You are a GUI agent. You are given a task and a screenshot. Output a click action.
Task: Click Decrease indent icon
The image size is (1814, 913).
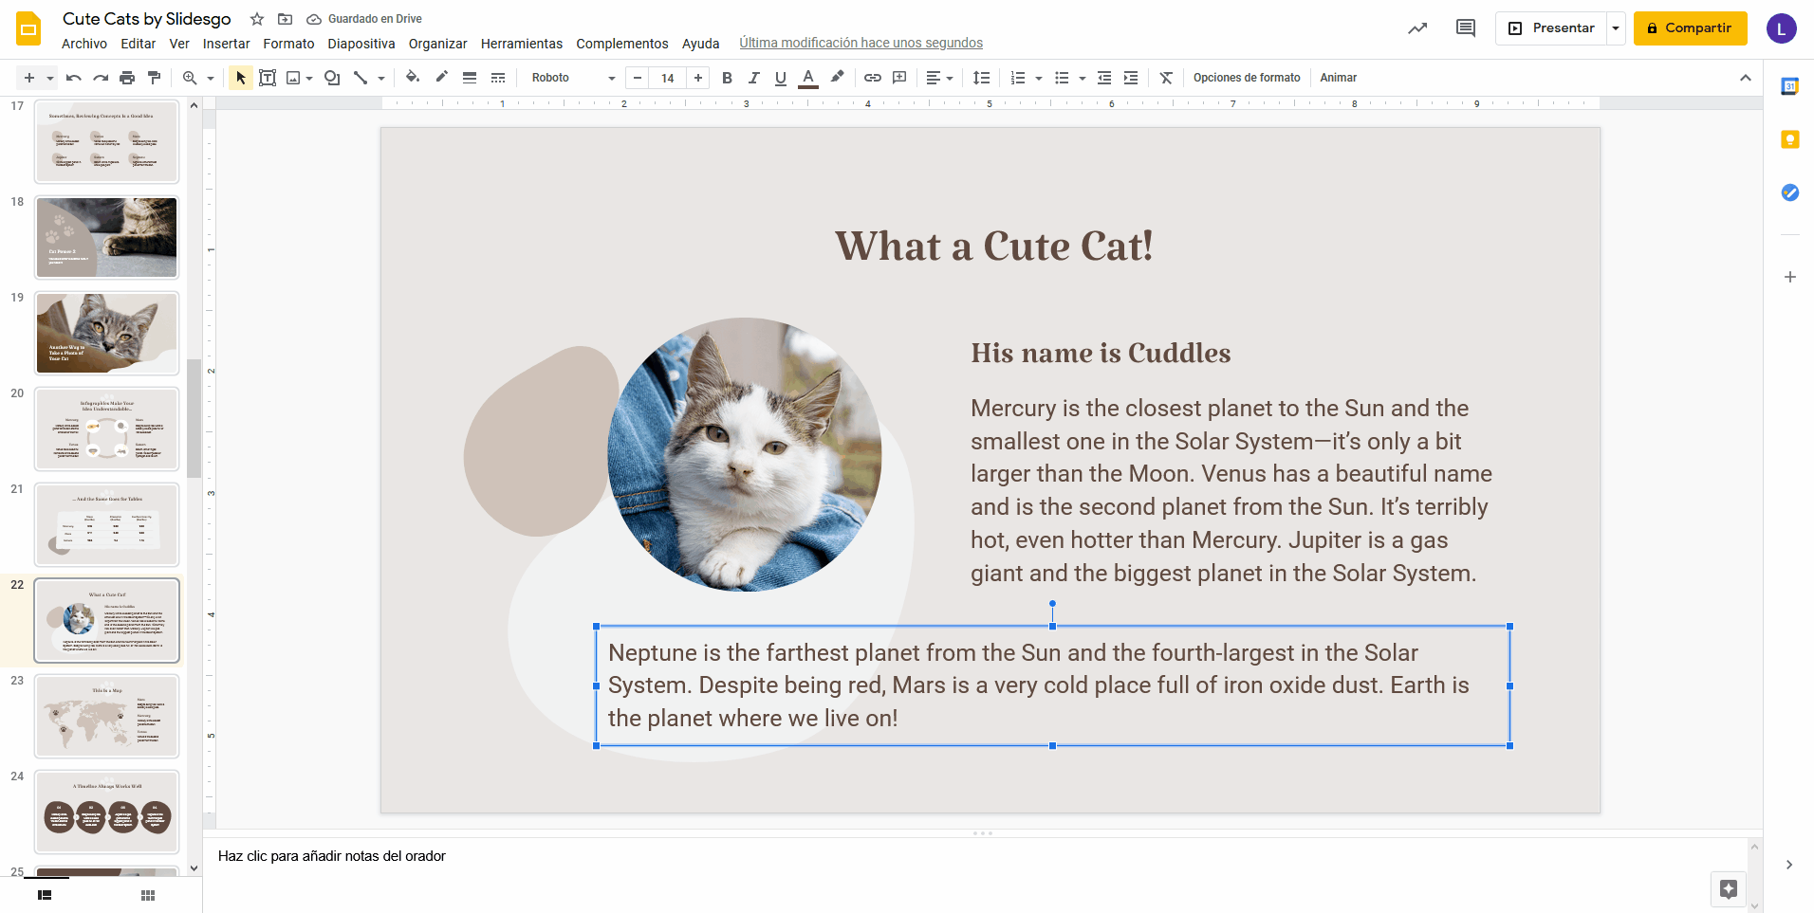(x=1104, y=78)
